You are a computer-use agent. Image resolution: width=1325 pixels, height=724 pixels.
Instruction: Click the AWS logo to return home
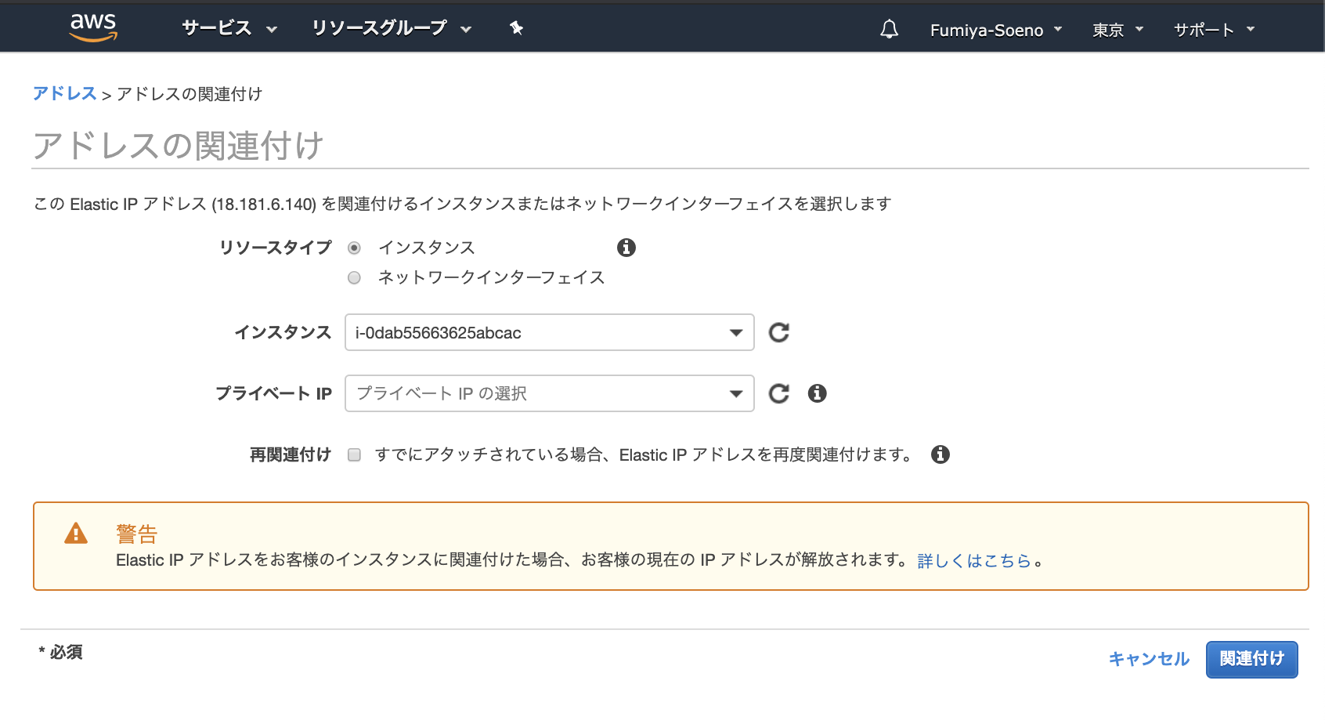point(93,27)
